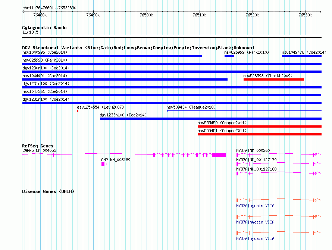Click the MYO7A|NM_000260 transcript label
This screenshot has height=250, width=332.
(x=253, y=150)
